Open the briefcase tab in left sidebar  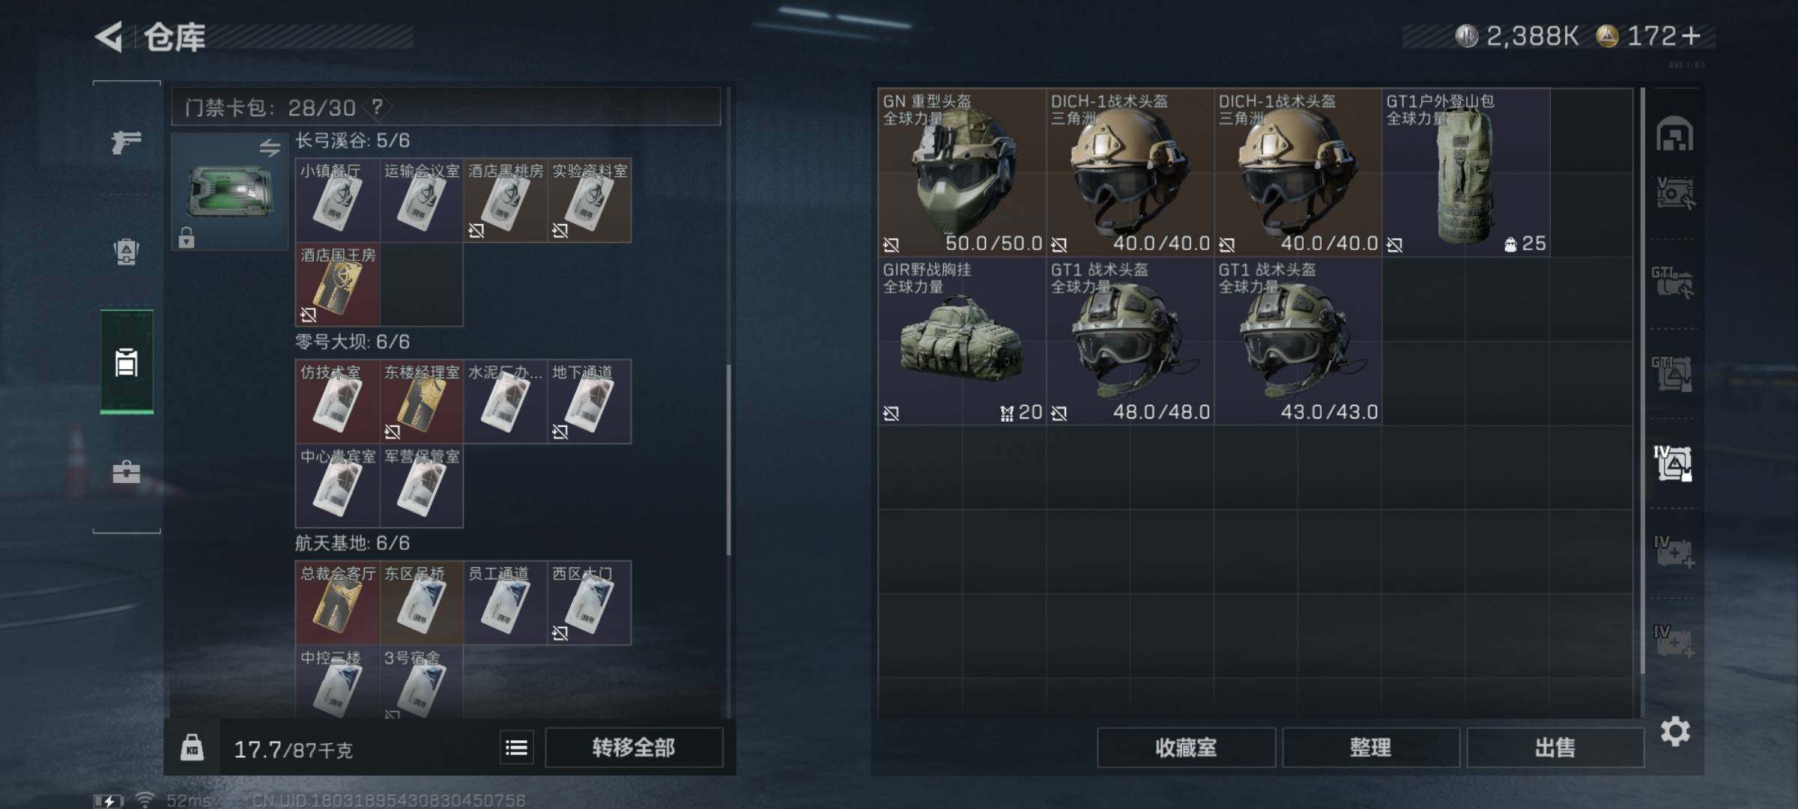126,472
